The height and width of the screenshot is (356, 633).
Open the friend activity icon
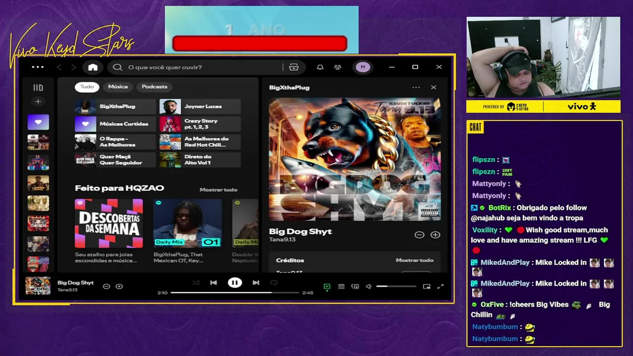(x=338, y=67)
